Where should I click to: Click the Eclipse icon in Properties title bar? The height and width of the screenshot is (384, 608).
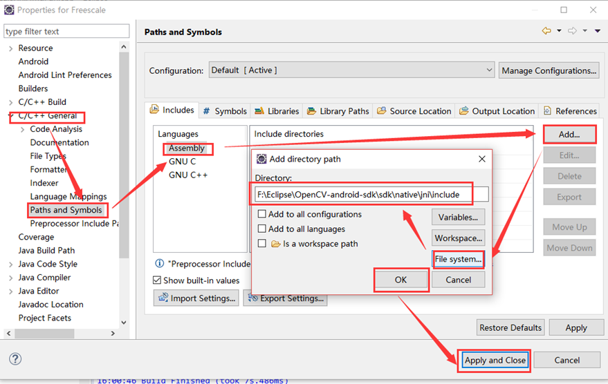9,10
